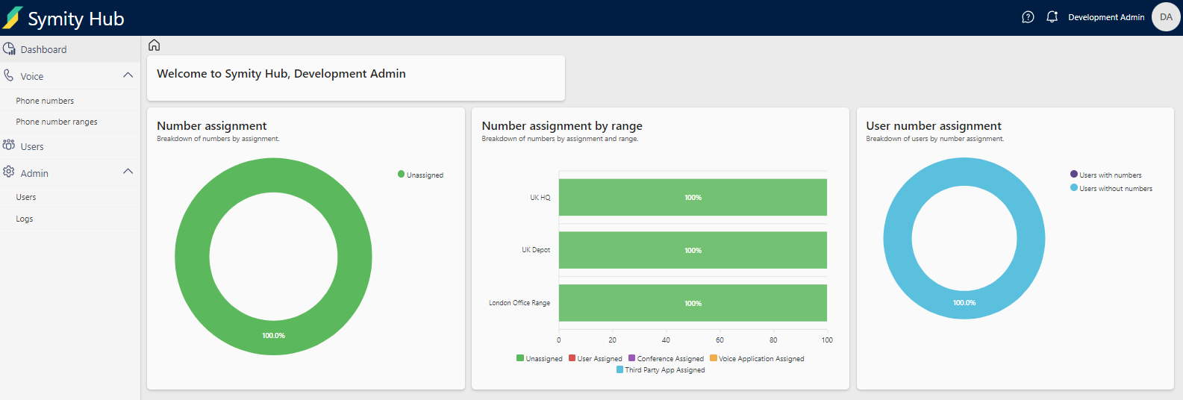Open Phone number ranges menu item
The image size is (1183, 400).
57,122
